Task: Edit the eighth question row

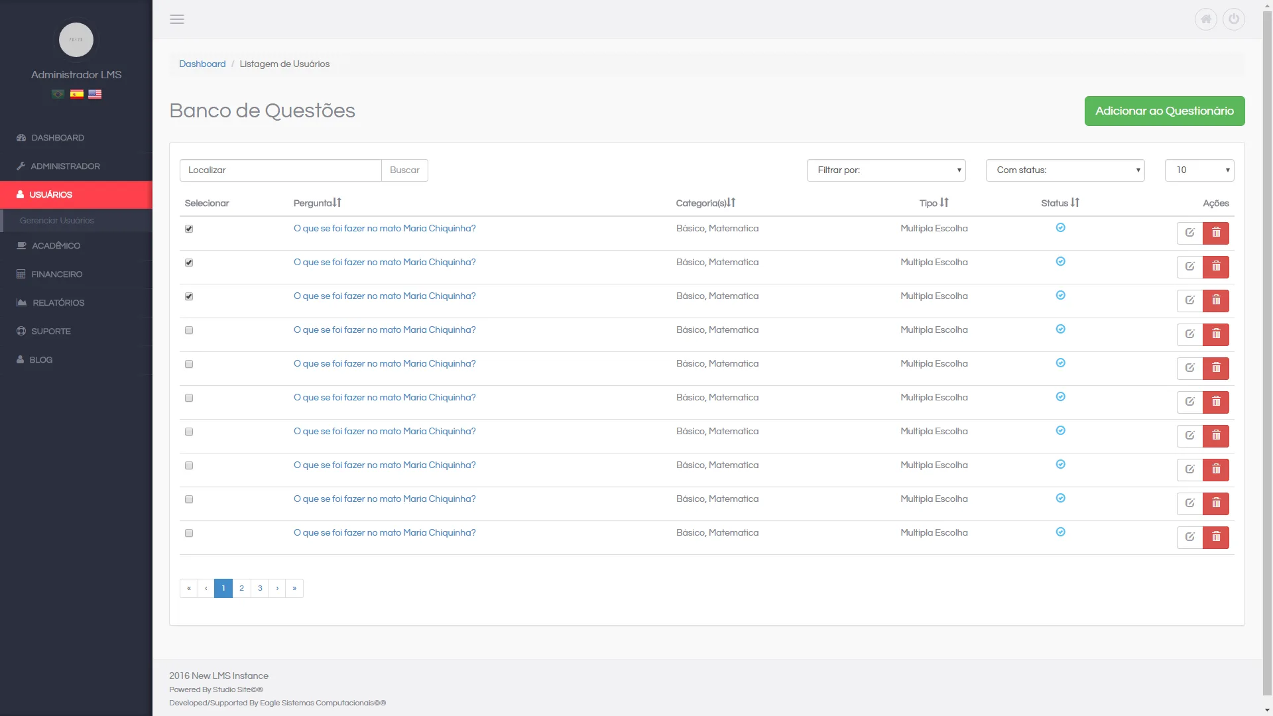Action: point(1190,470)
